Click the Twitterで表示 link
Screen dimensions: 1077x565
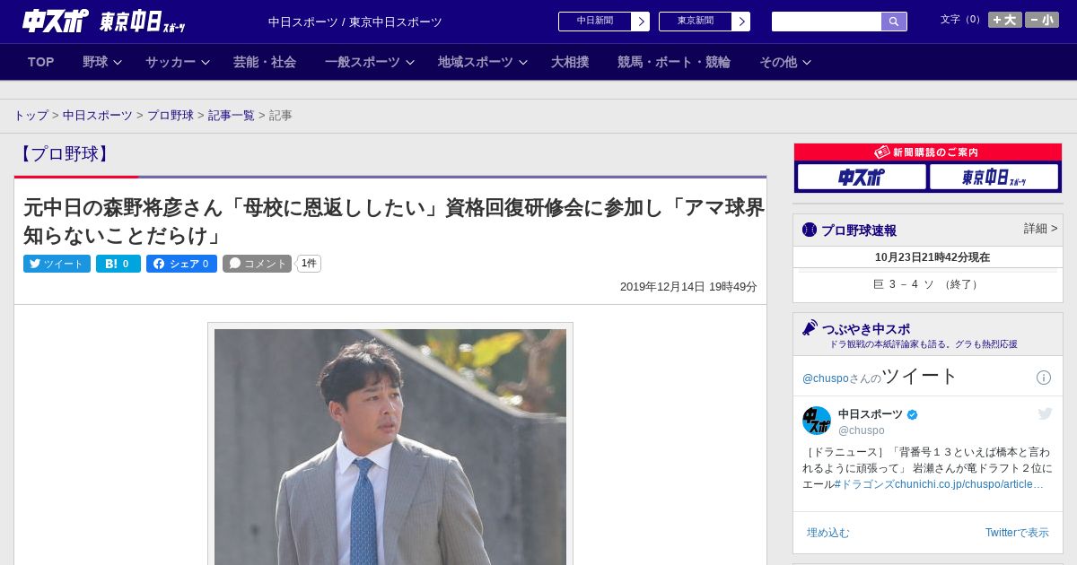pyautogui.click(x=1017, y=533)
